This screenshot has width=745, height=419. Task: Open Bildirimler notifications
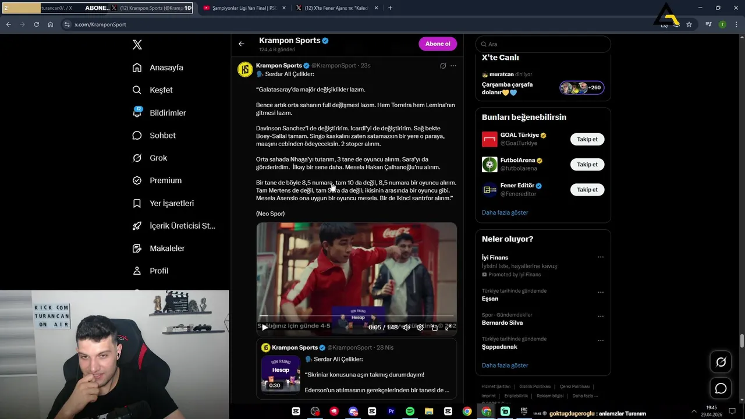(159, 113)
